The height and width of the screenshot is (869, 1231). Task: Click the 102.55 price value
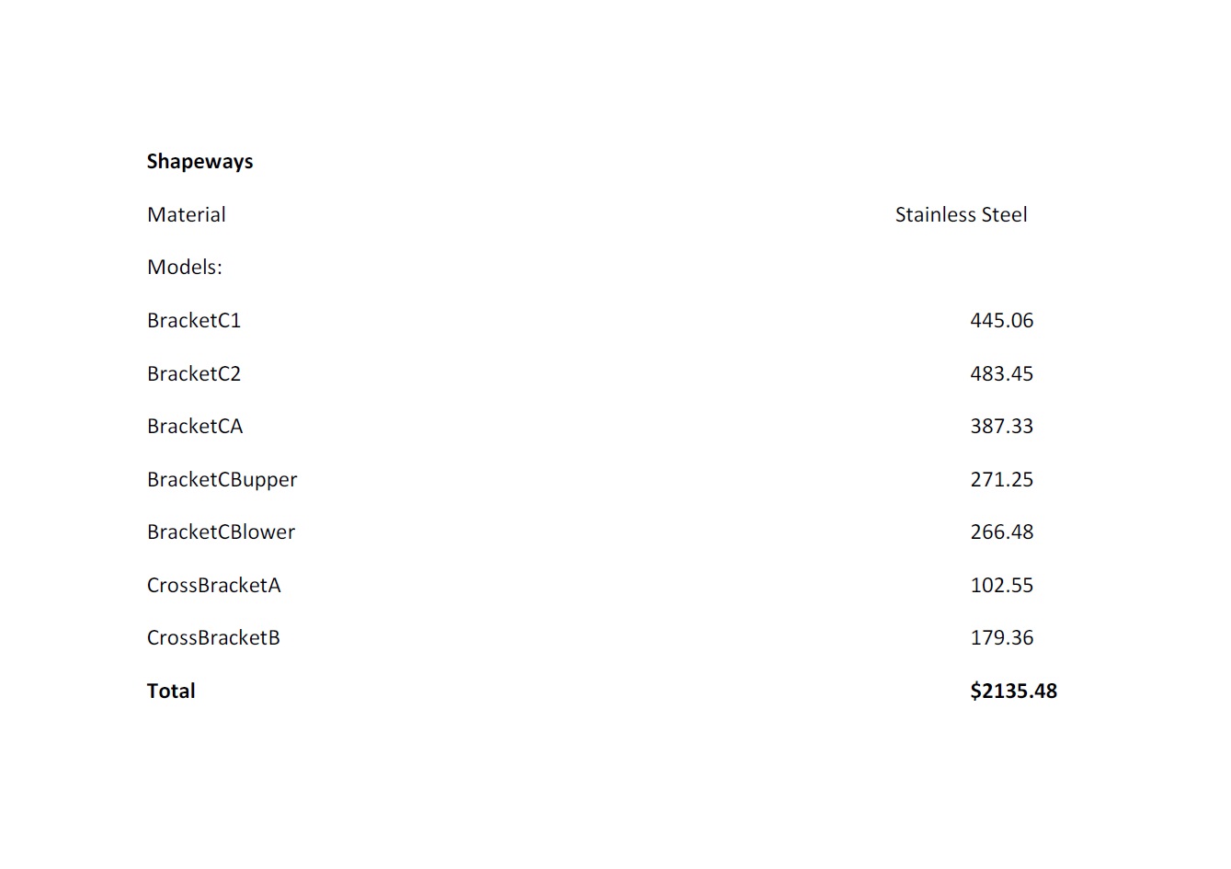click(1001, 586)
